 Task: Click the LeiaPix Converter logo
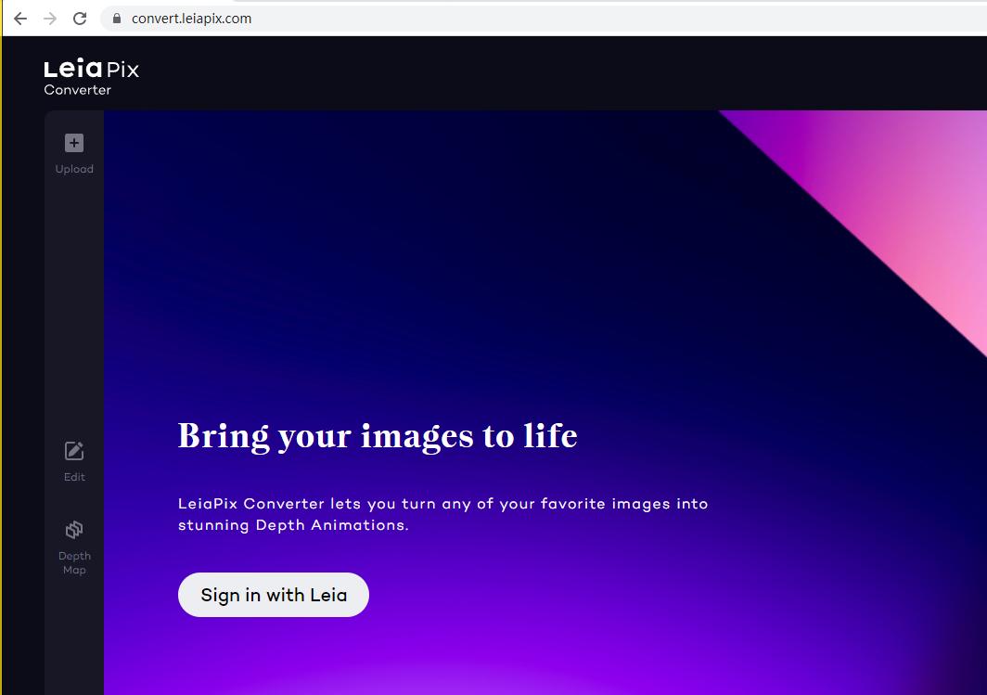[x=91, y=77]
